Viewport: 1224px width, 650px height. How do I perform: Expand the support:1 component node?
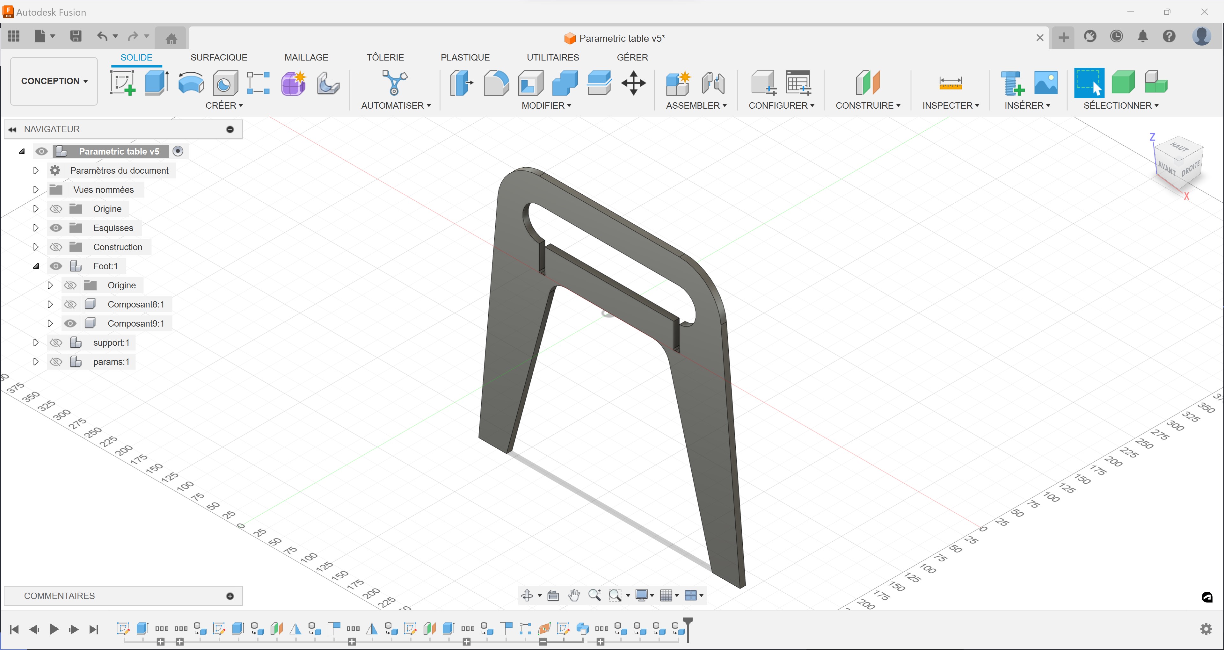coord(36,343)
